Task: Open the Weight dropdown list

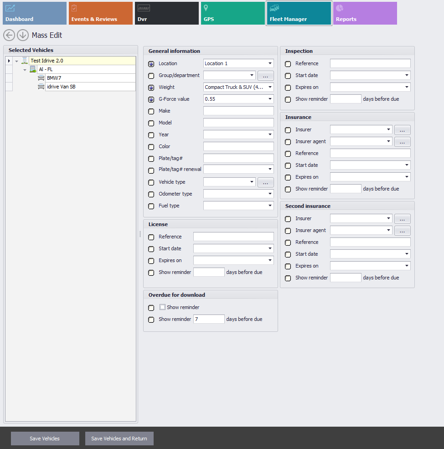Action: click(x=270, y=87)
